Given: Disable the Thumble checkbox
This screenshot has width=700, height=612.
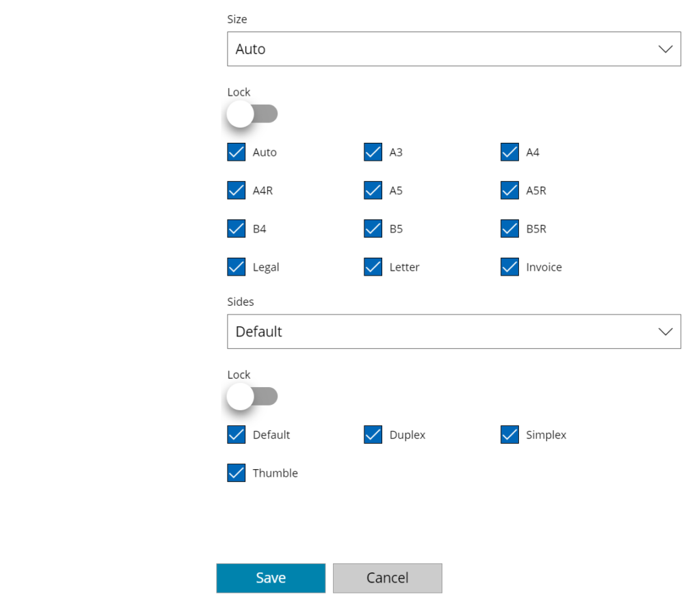Looking at the screenshot, I should pos(236,473).
